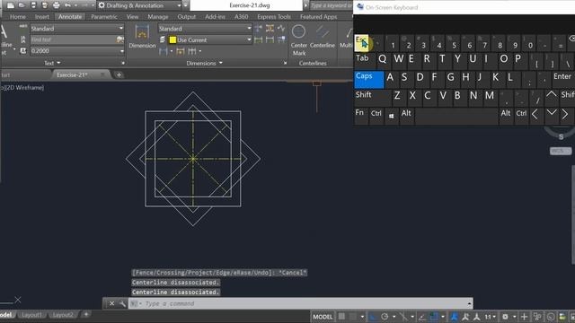Toggle annotation objects visibility in status bar
Image resolution: width=575 pixels, height=323 pixels.
click(455, 317)
